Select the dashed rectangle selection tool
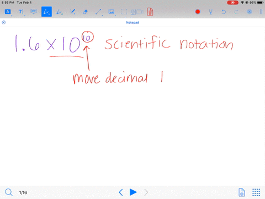265x199 pixels. coord(124,12)
